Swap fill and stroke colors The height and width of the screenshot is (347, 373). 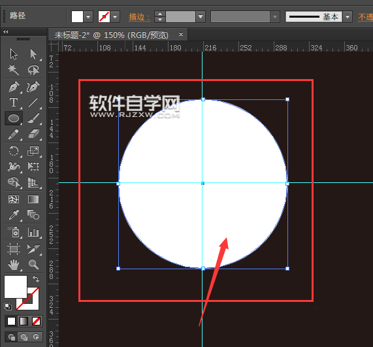[x=36, y=278]
